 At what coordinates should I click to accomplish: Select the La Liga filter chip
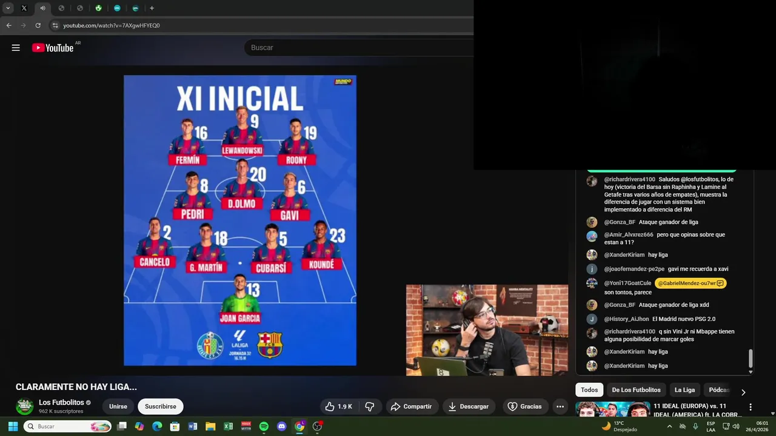[684, 390]
